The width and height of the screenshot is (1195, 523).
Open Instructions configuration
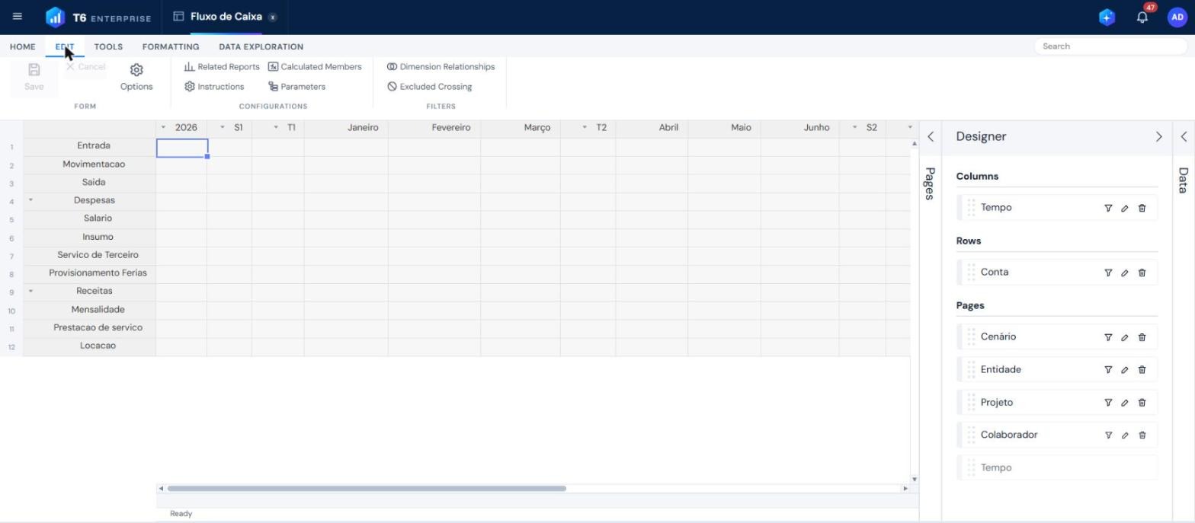(214, 87)
